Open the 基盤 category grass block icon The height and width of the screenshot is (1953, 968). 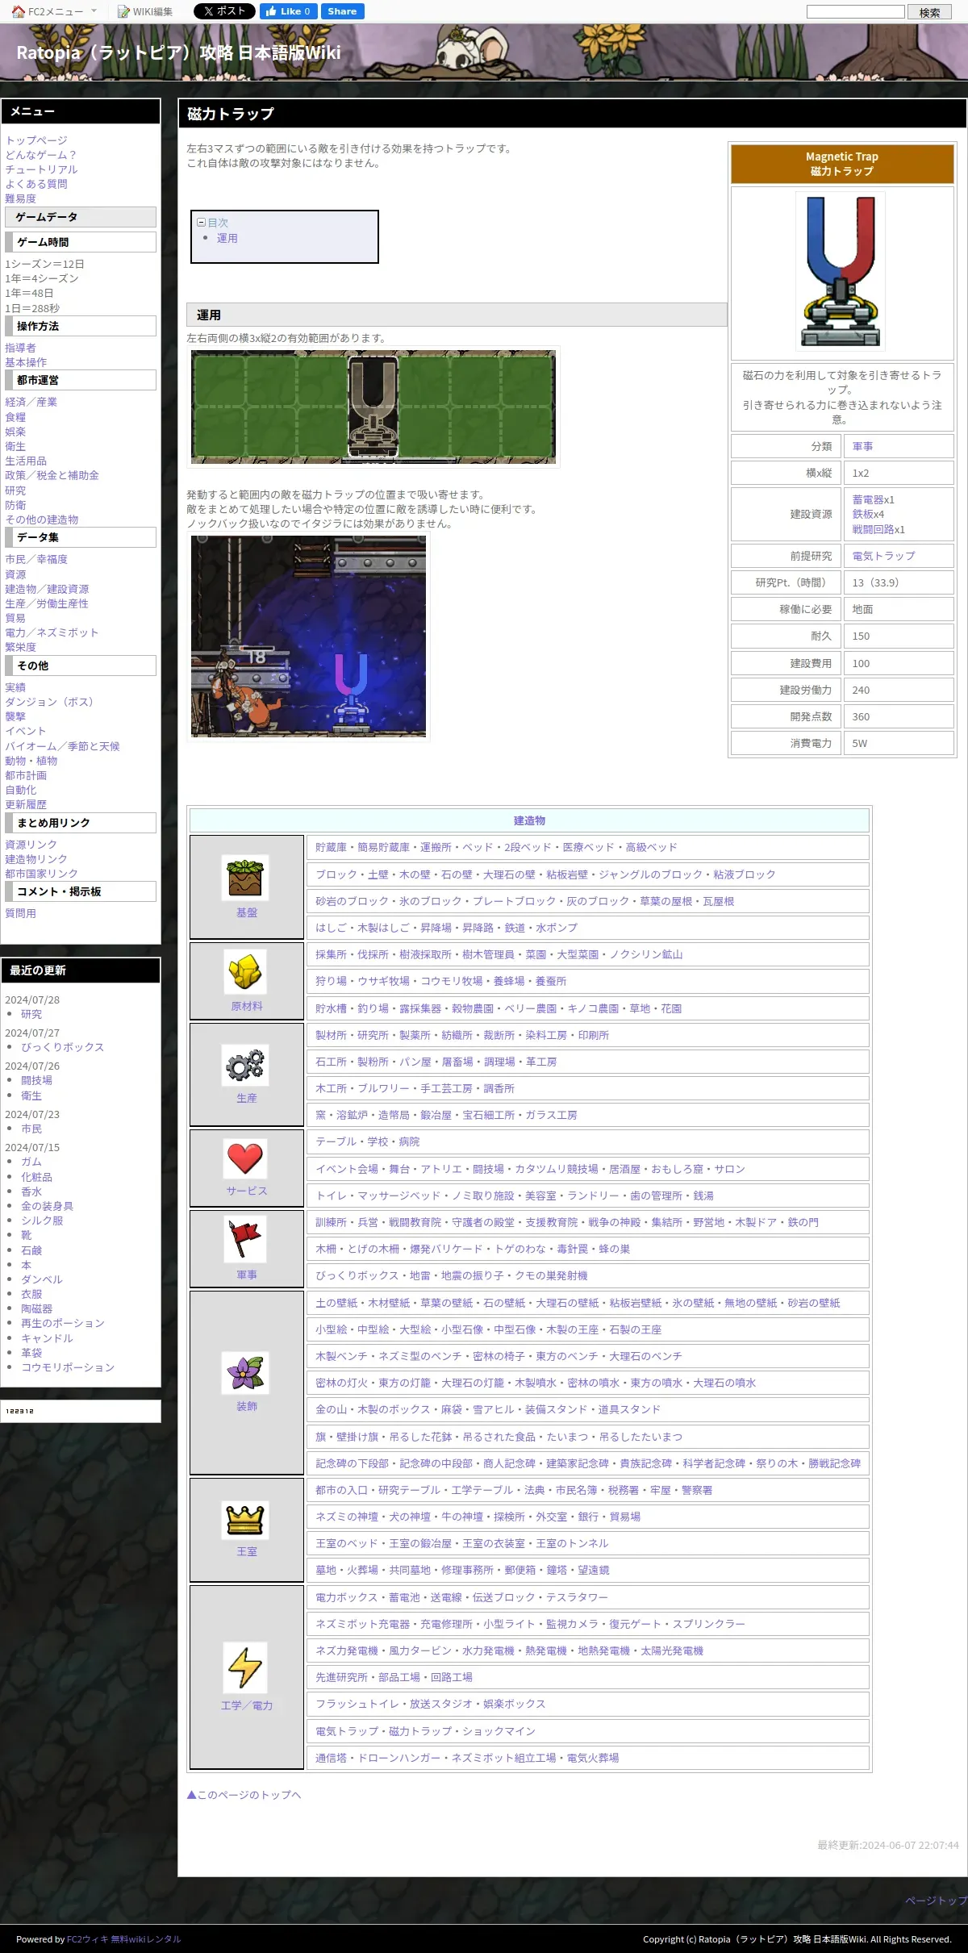tap(245, 878)
